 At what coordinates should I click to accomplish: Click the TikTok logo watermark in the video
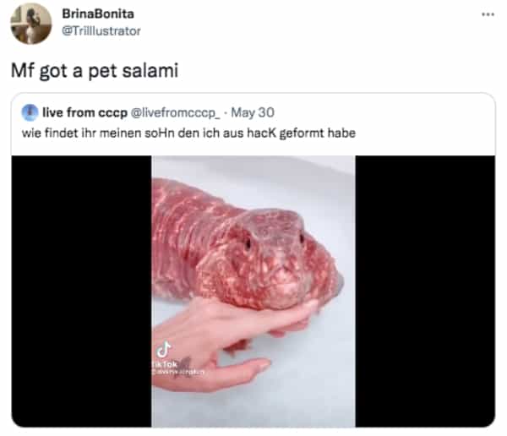click(x=164, y=350)
